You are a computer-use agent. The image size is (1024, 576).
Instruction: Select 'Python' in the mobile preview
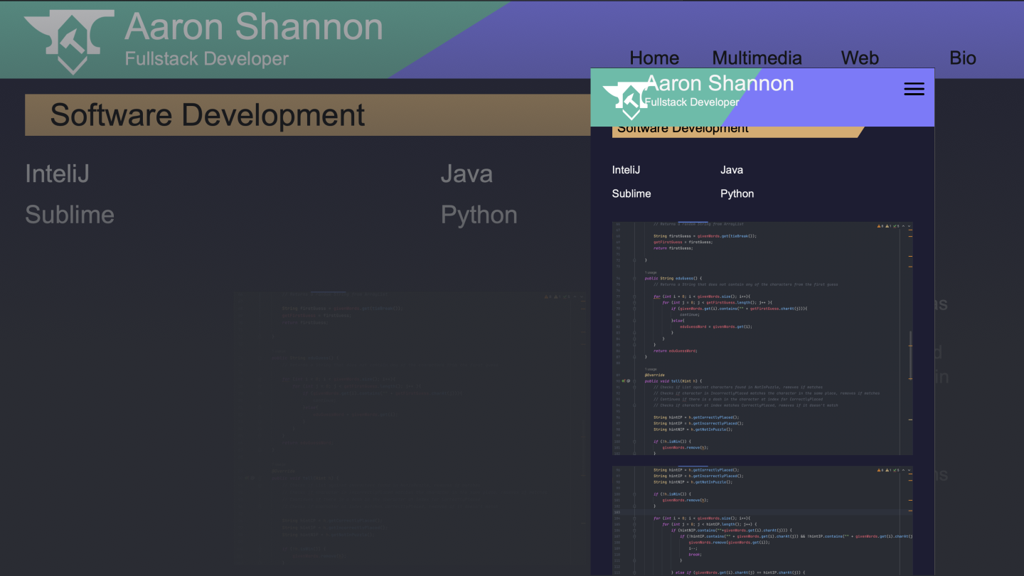tap(737, 194)
